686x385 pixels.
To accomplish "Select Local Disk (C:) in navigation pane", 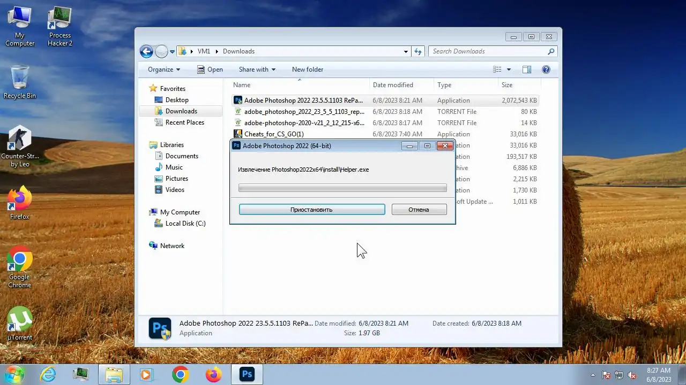I will point(185,224).
